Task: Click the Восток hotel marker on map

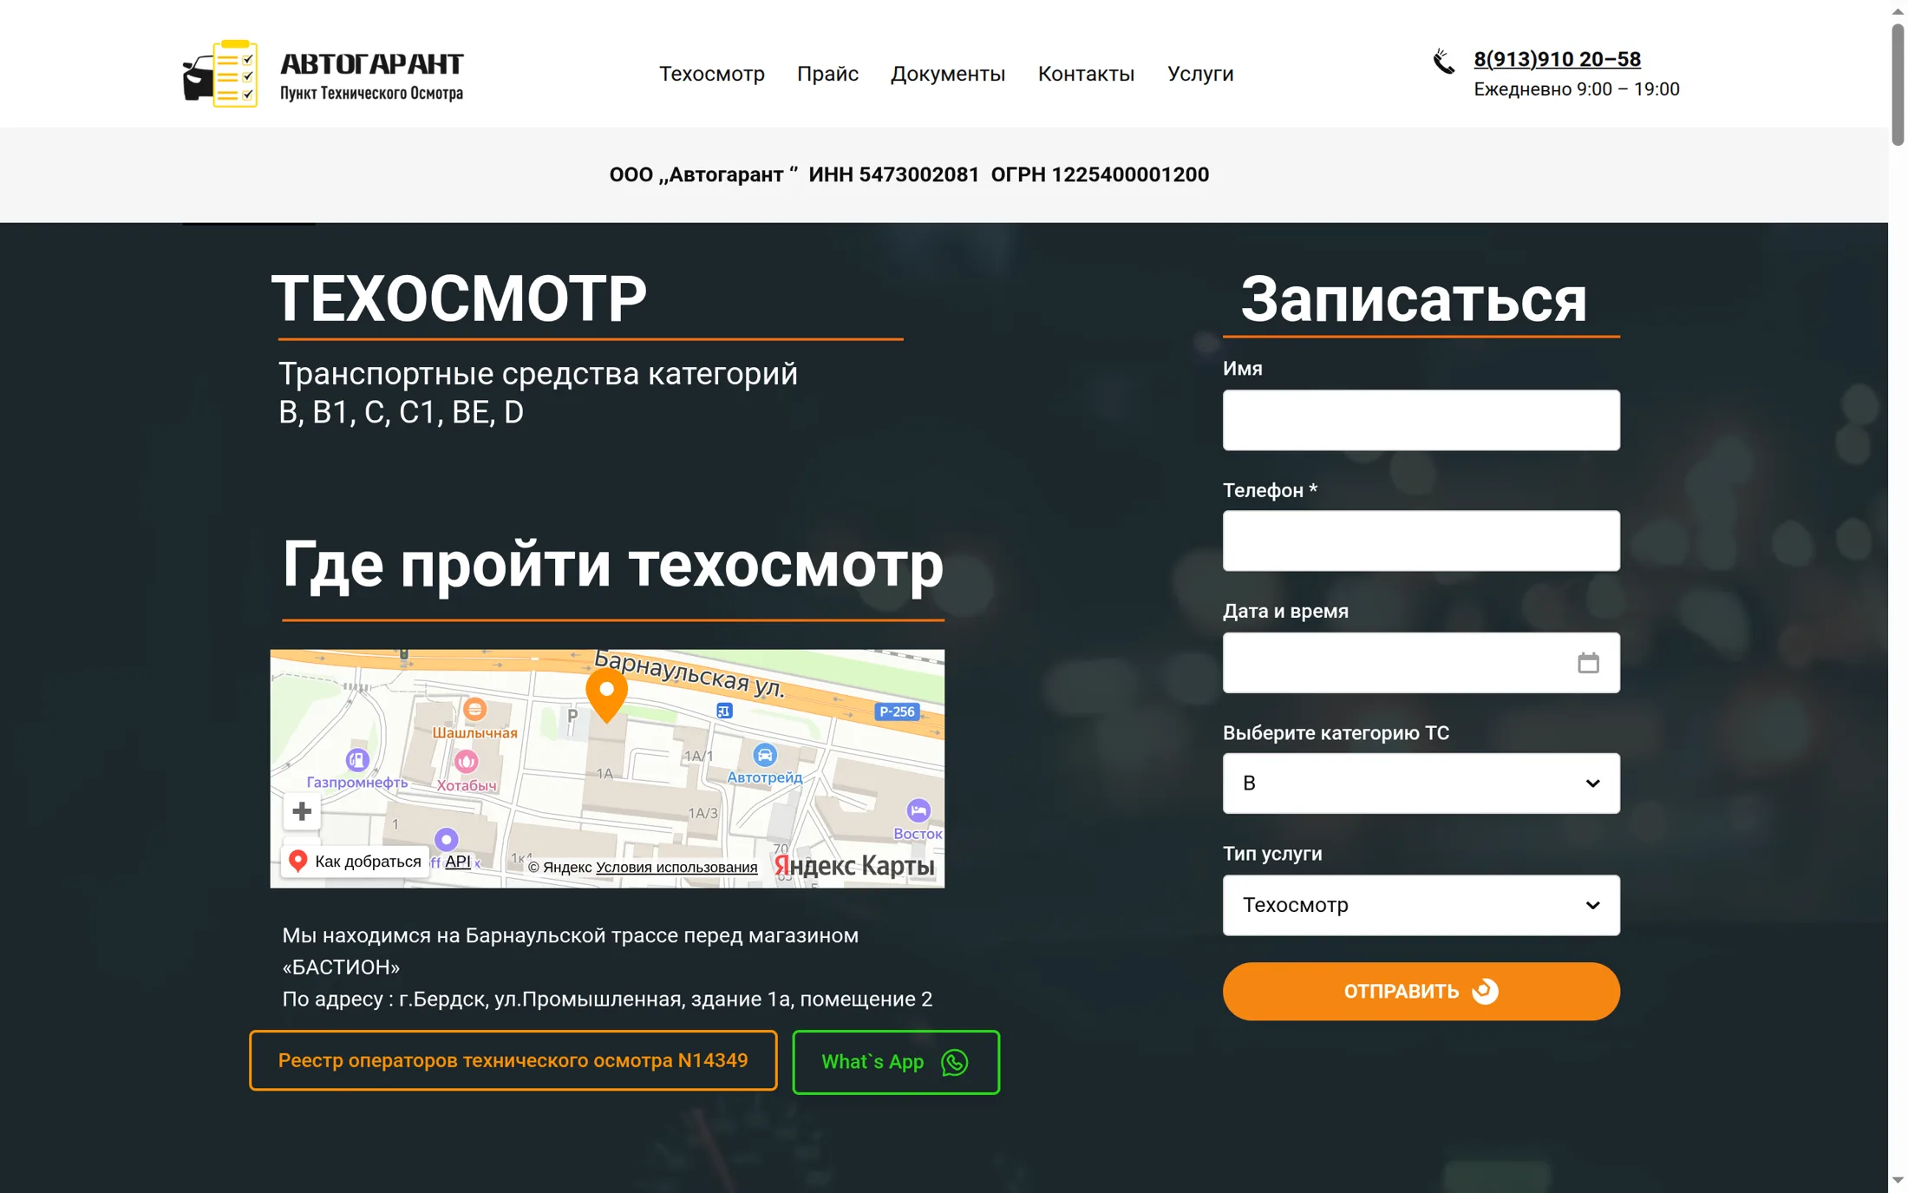Action: [918, 810]
